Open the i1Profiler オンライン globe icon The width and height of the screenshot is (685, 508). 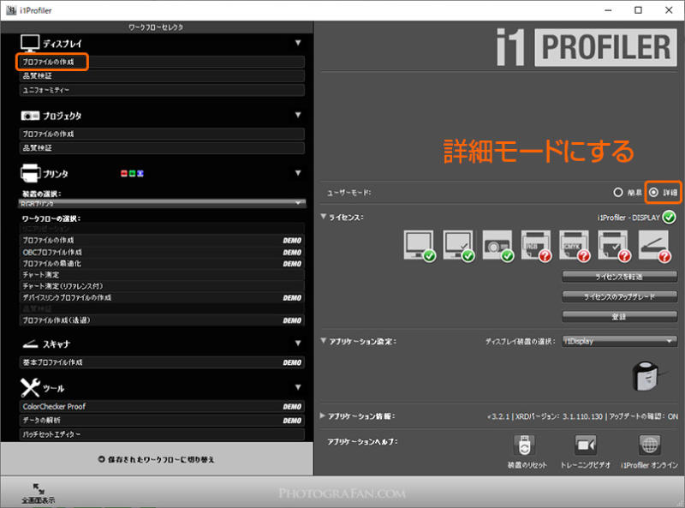[649, 445]
